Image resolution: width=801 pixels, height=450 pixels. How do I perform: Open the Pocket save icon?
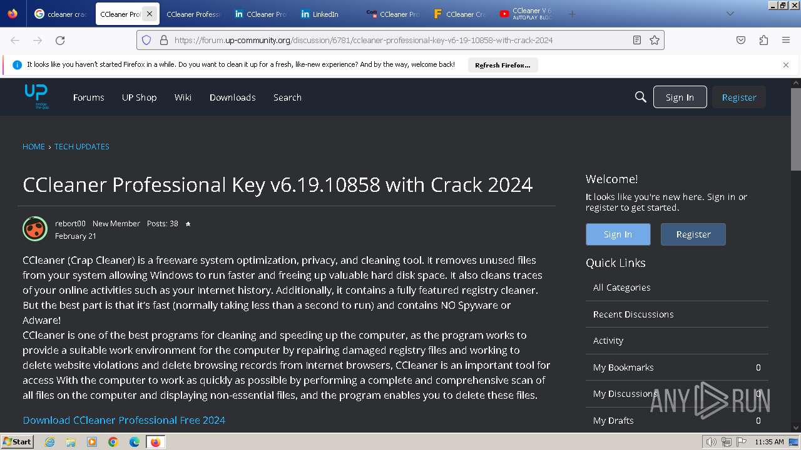pyautogui.click(x=741, y=40)
